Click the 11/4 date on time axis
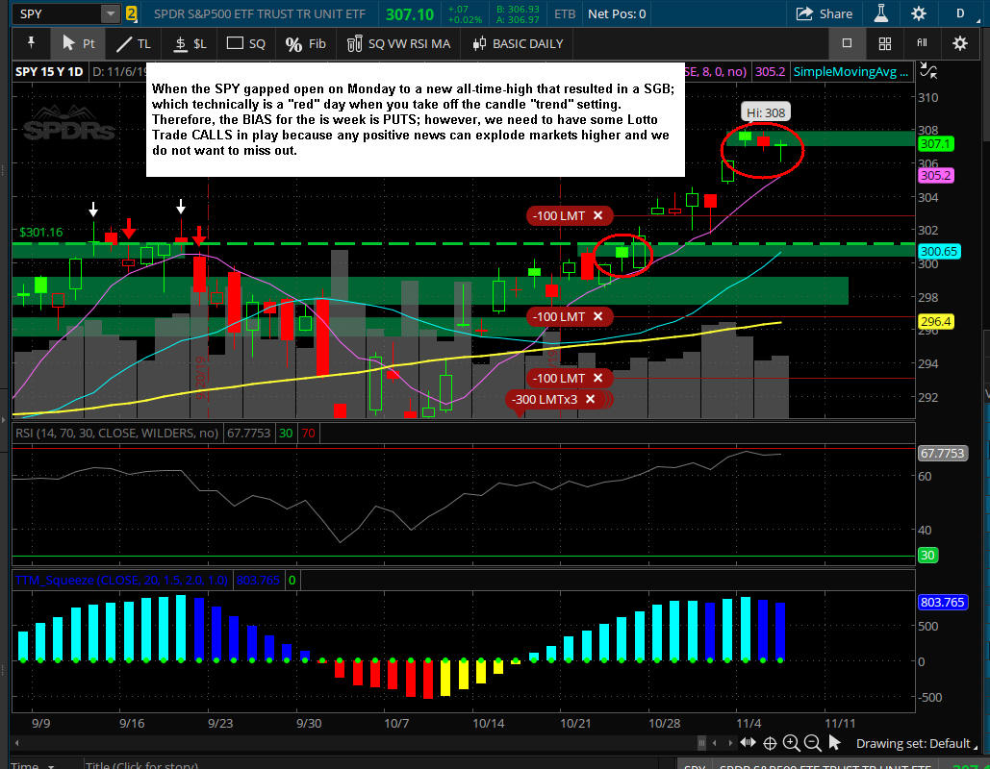 (x=749, y=723)
